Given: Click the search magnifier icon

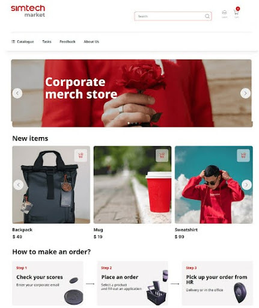Looking at the screenshot, I should 207,16.
